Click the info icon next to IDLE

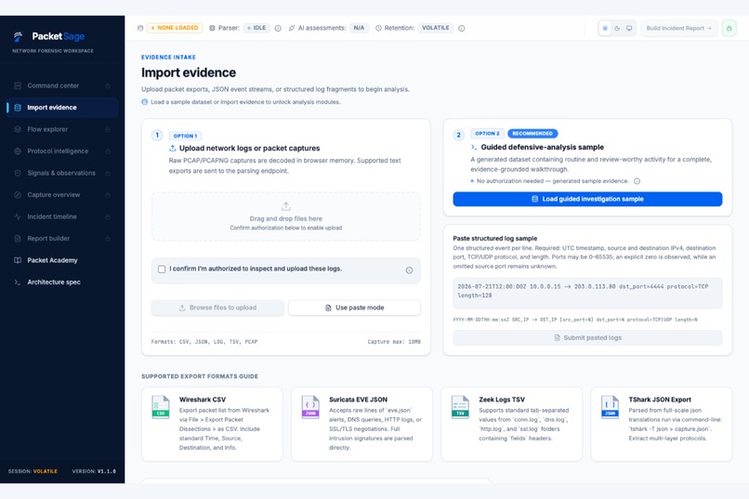tap(278, 28)
